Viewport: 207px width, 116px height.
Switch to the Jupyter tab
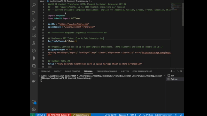pyautogui.click(x=125, y=71)
